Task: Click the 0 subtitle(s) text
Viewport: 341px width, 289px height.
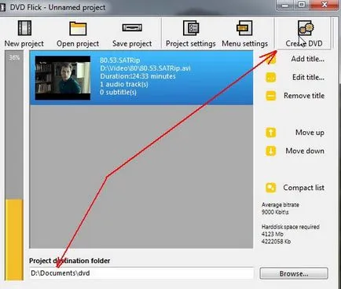Action: (118, 92)
